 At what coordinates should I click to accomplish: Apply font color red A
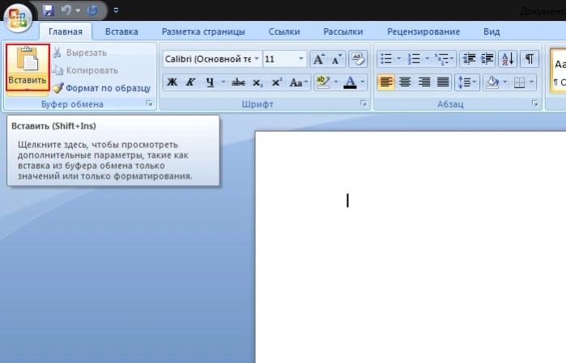350,82
